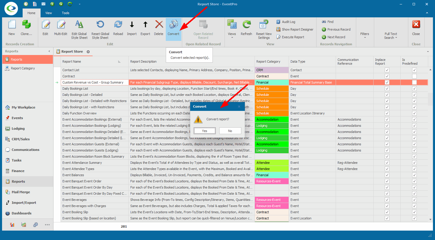This screenshot has height=240, width=435.
Task: Show more navigation options ellipsis
Action: click(x=47, y=225)
